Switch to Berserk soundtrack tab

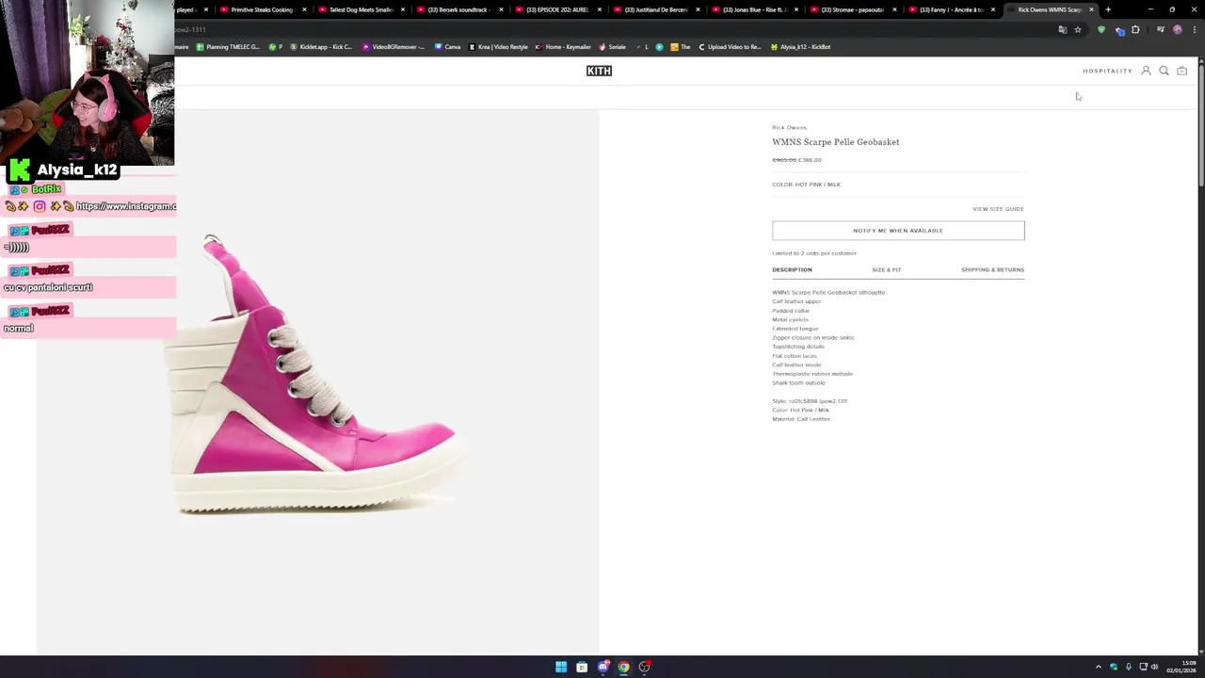pos(459,9)
